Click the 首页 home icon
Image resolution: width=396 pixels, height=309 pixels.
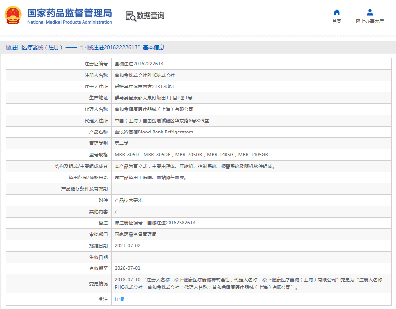tap(337, 12)
